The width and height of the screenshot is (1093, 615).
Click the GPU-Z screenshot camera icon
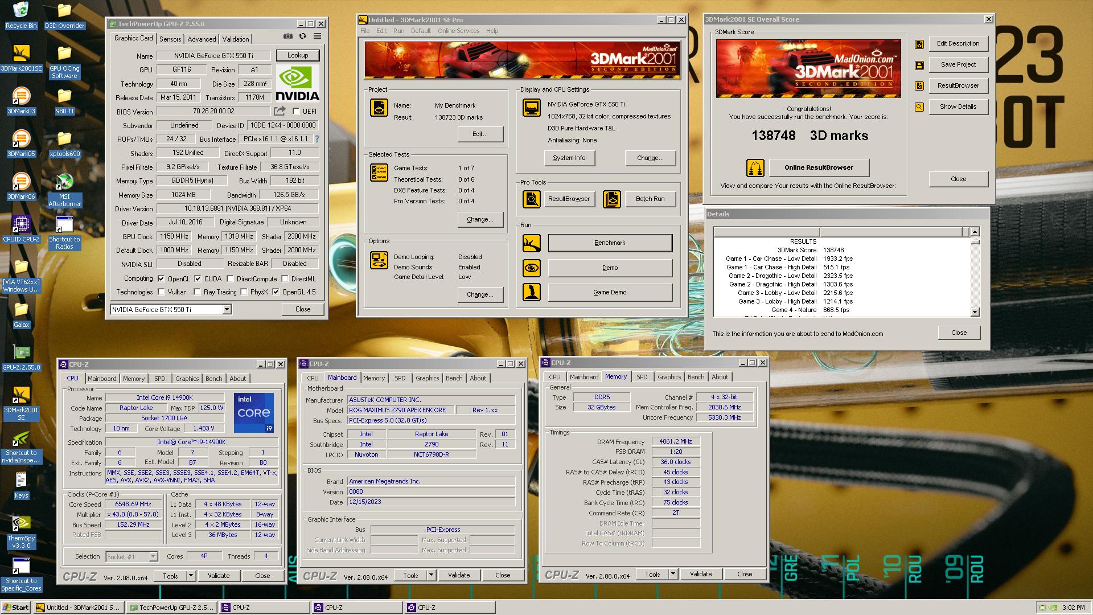(288, 36)
